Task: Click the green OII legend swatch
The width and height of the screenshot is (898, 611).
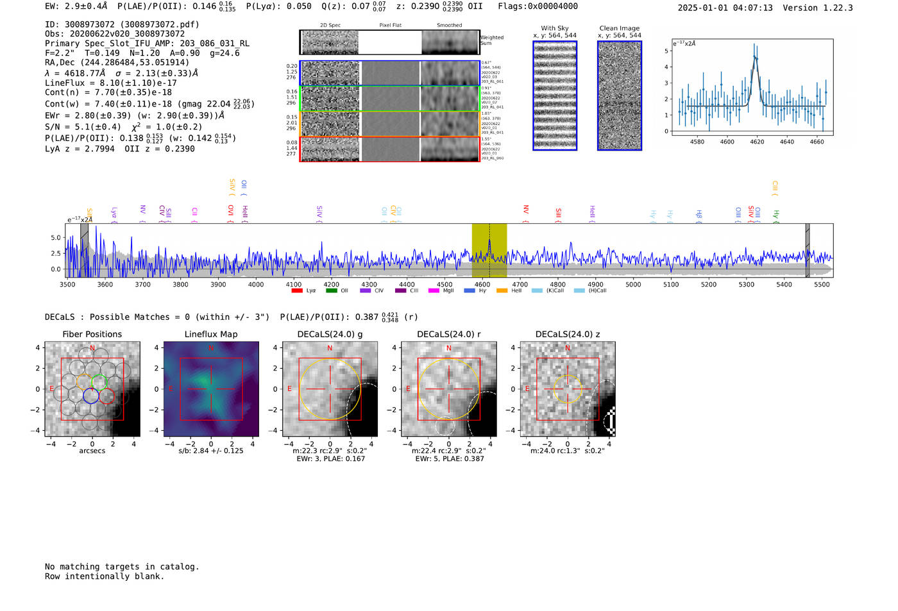Action: click(x=332, y=291)
